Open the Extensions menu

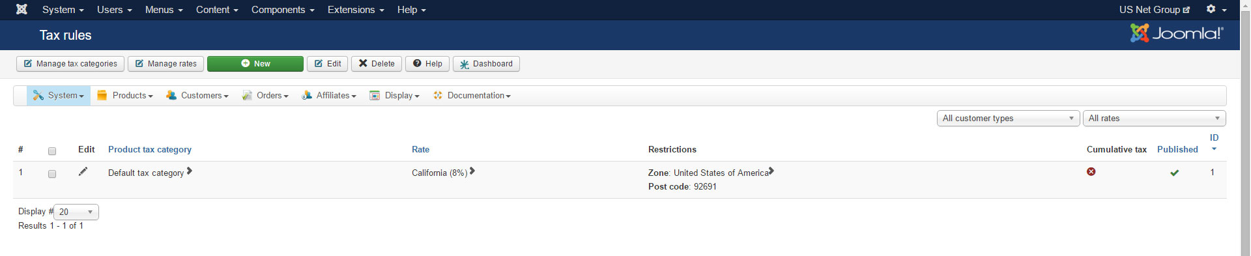[356, 10]
